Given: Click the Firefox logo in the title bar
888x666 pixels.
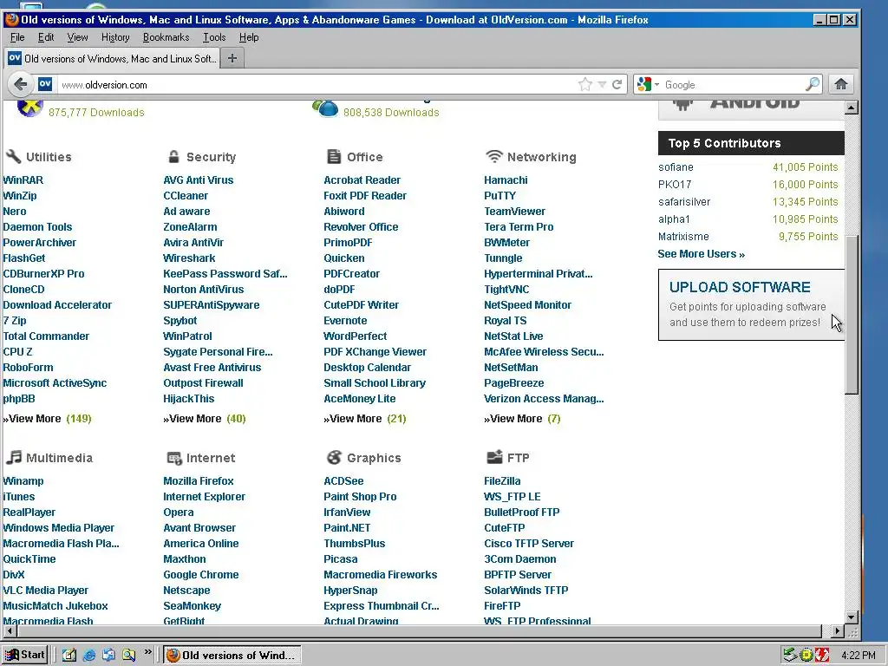Looking at the screenshot, I should click(x=11, y=20).
